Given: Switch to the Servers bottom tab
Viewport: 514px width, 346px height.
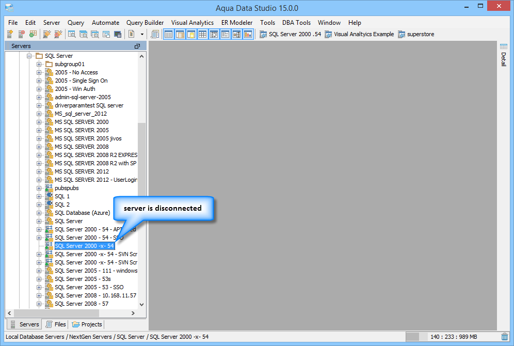Looking at the screenshot, I should pos(25,324).
